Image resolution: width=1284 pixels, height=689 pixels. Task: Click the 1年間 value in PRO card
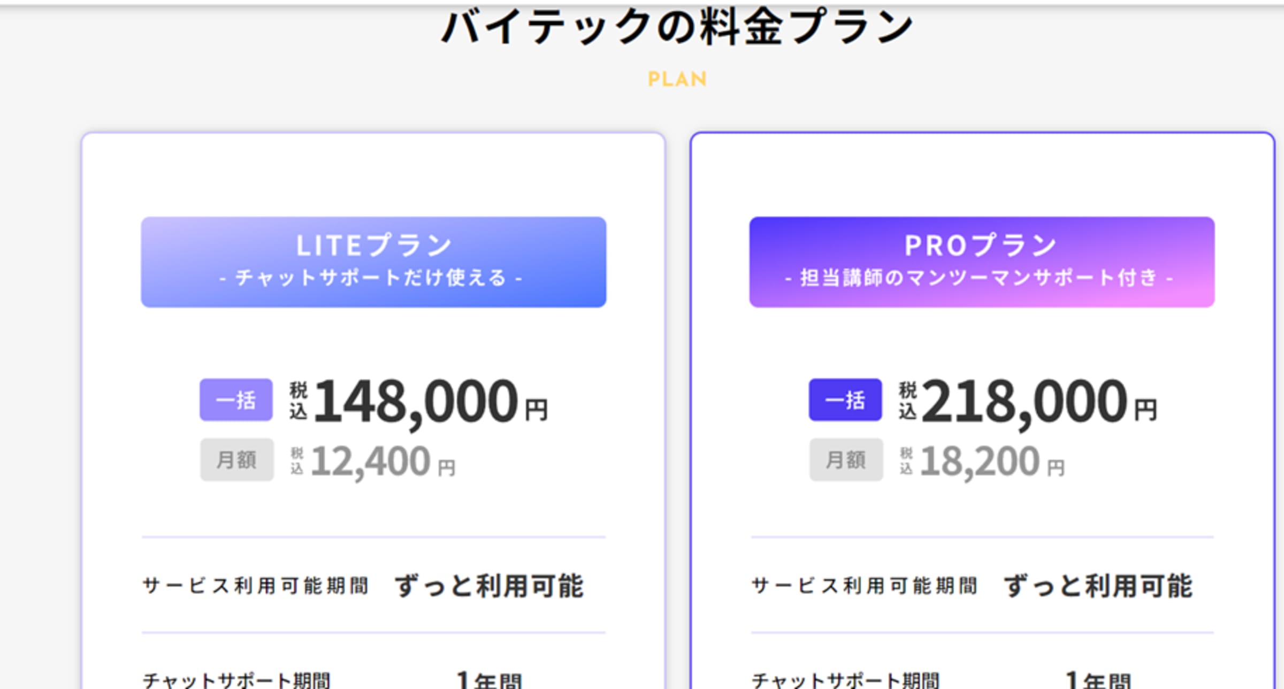(1098, 680)
